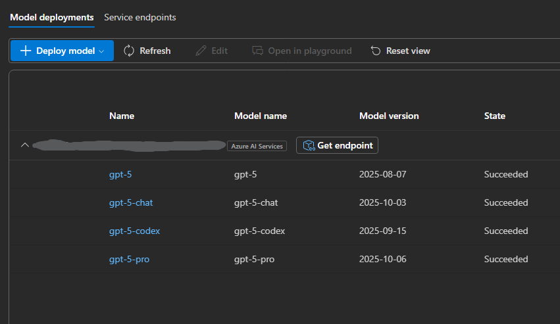The width and height of the screenshot is (560, 324).
Task: Open the gpt-5 deployment link
Action: point(121,174)
